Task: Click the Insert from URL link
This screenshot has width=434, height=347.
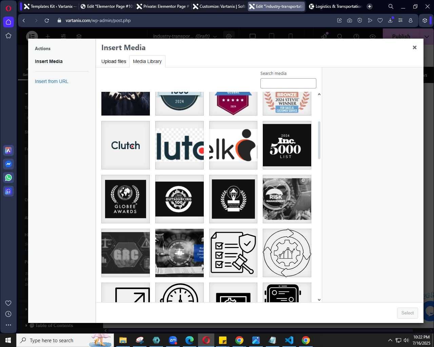Action: pyautogui.click(x=52, y=81)
